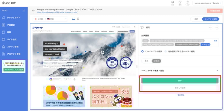The width and height of the screenshot is (224, 111).
Task: Click the staff management people icon
Action: pyautogui.click(x=3, y=47)
